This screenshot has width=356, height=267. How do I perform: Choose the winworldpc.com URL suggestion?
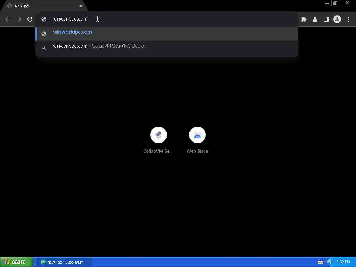(167, 33)
